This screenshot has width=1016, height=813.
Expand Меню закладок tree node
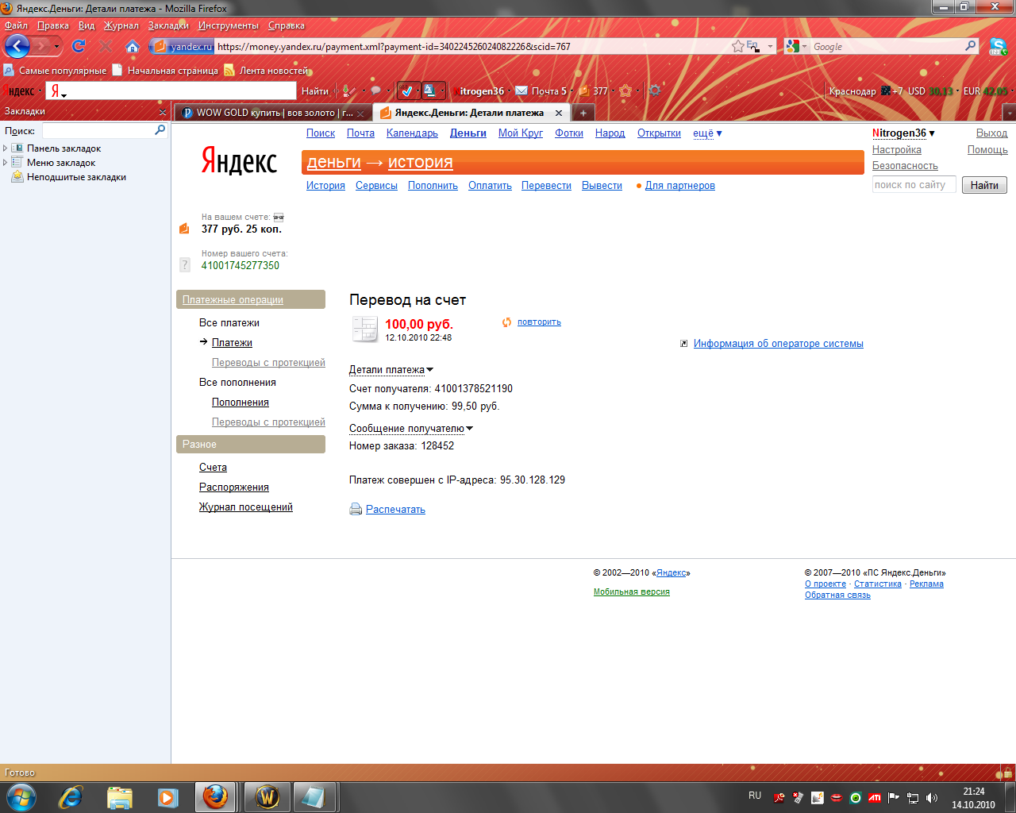pos(6,163)
